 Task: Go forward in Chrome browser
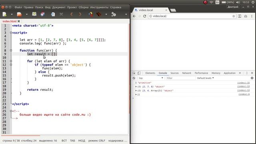139,16
